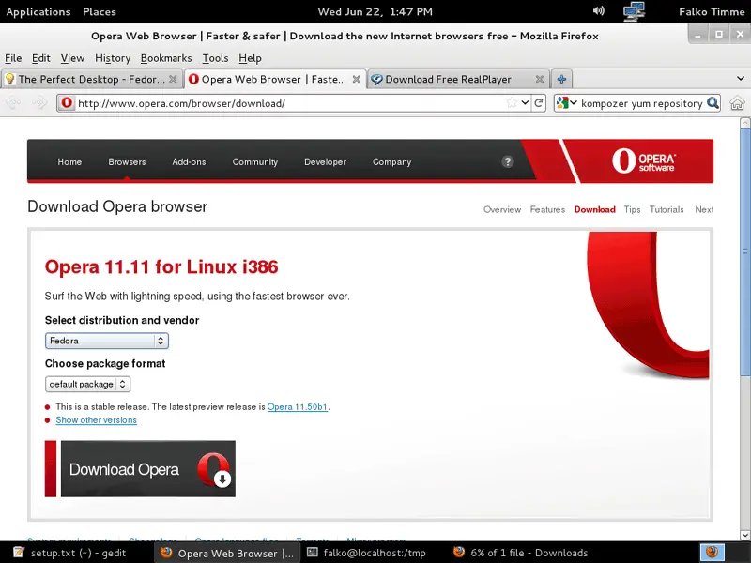Open Developer in Opera navigation
Image resolution: width=751 pixels, height=563 pixels.
point(325,161)
